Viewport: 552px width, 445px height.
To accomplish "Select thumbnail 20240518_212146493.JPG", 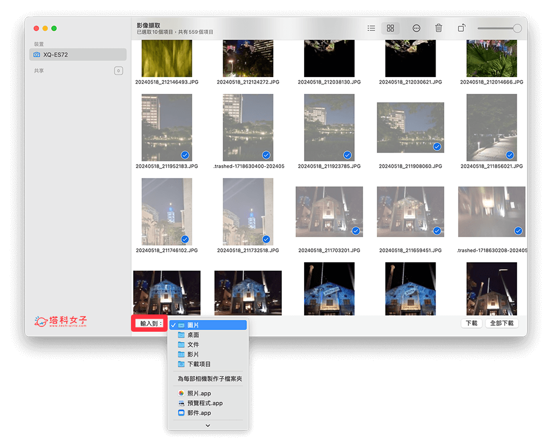I will point(167,58).
